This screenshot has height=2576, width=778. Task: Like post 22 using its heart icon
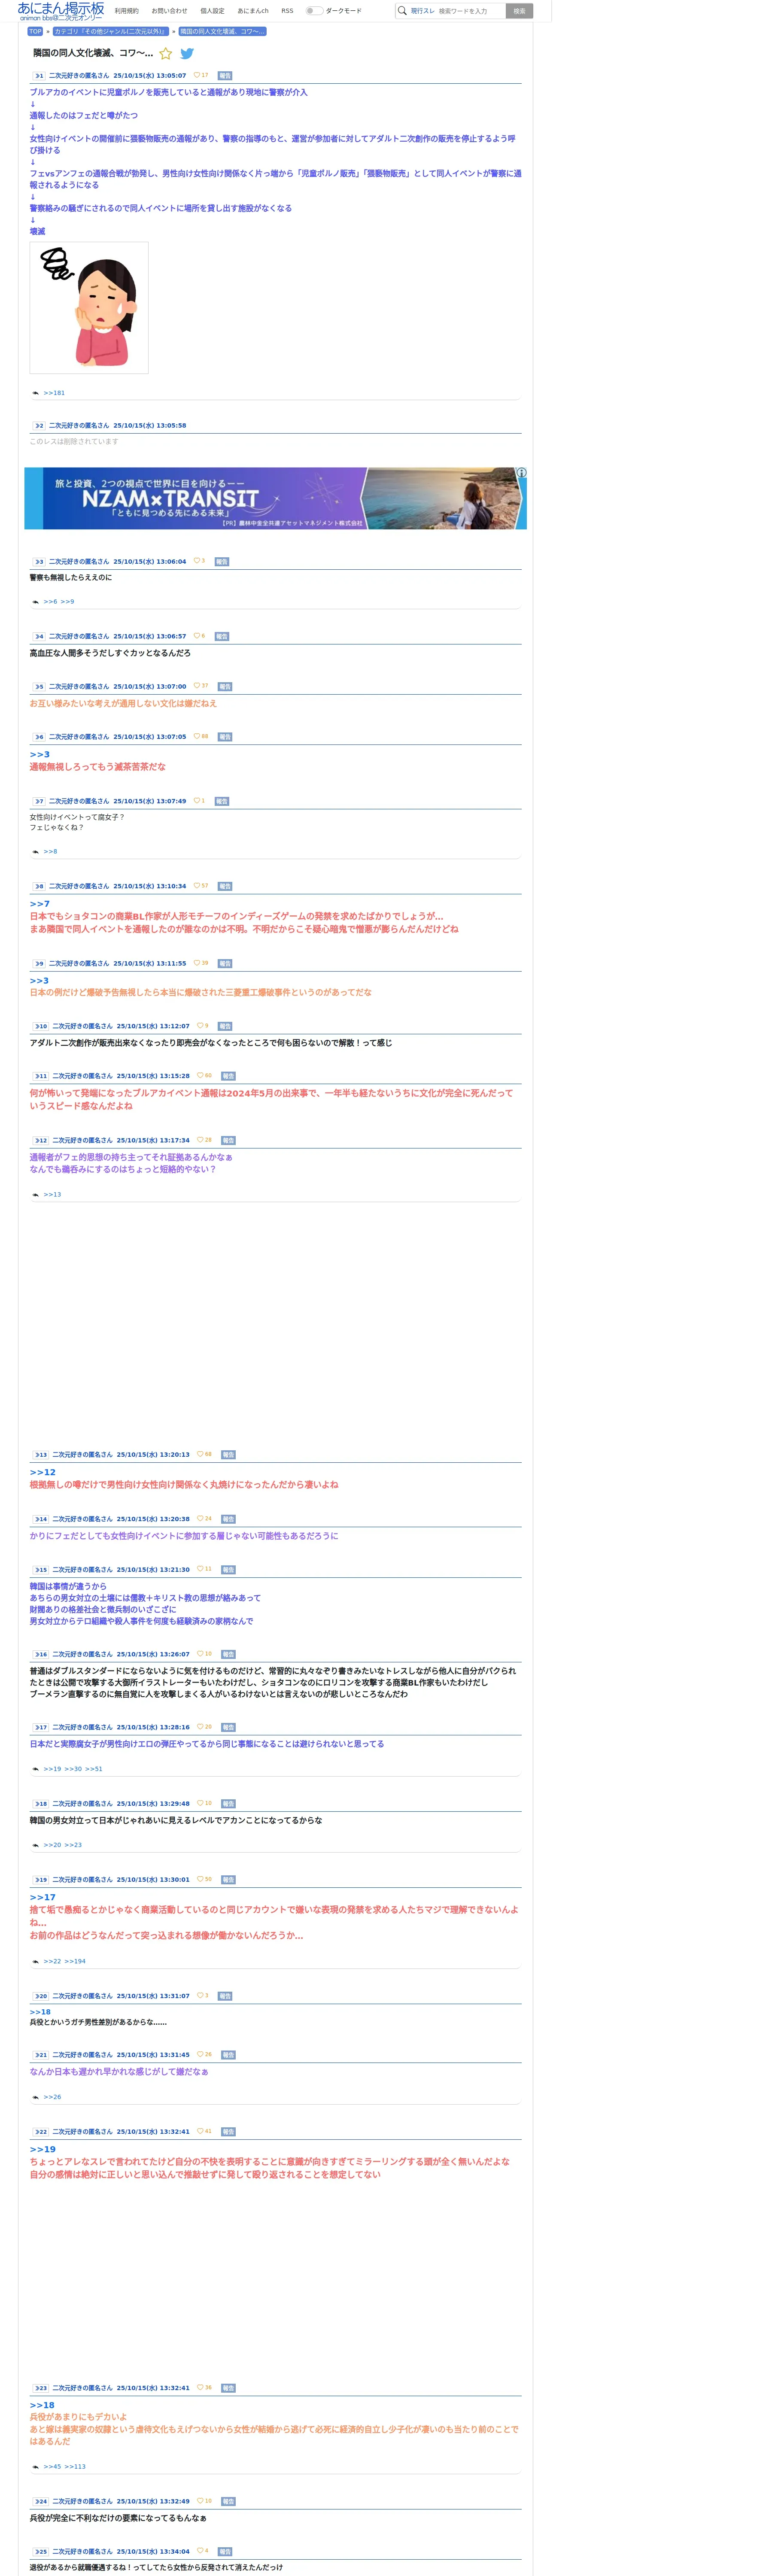[x=200, y=2131]
